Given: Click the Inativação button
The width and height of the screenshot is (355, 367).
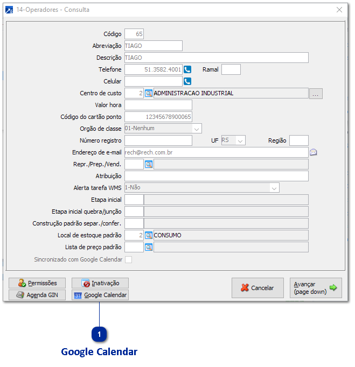Looking at the screenshot, I should click(100, 283).
